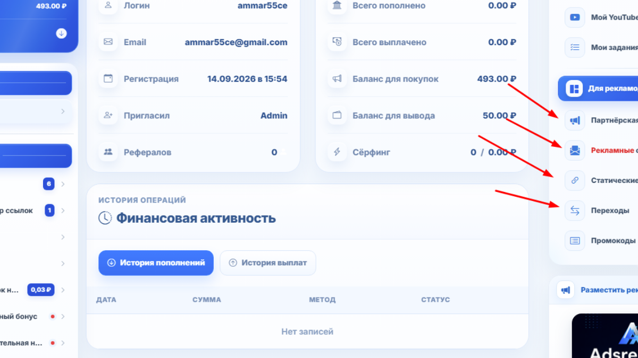Click the envelope icon beside Email

[x=108, y=42]
